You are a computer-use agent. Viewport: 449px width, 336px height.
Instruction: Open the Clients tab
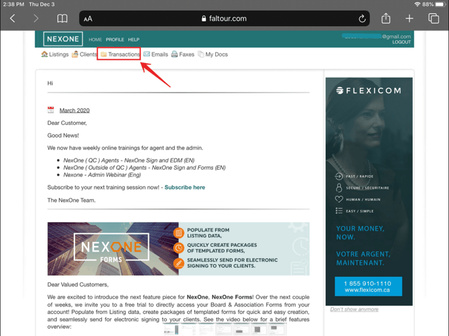[x=84, y=54]
